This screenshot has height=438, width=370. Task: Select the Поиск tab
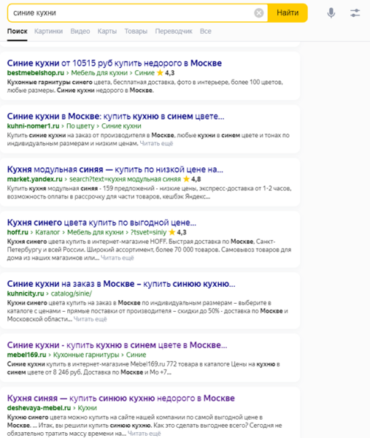click(18, 31)
